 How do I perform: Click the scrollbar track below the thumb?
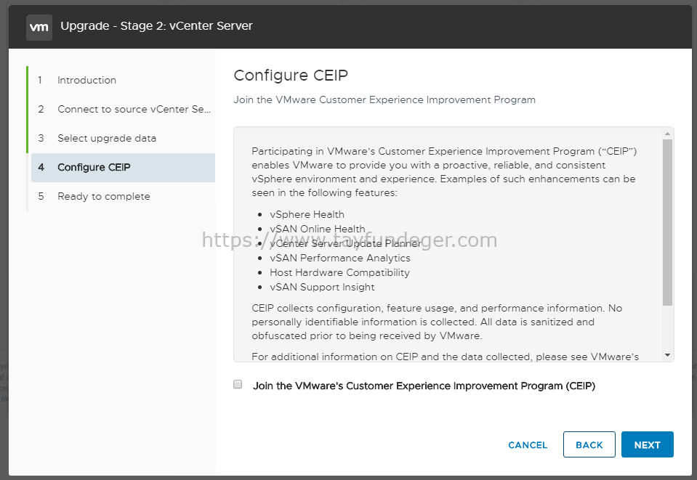point(667,328)
